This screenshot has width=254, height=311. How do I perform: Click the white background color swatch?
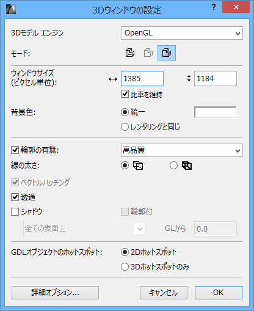[216, 112]
